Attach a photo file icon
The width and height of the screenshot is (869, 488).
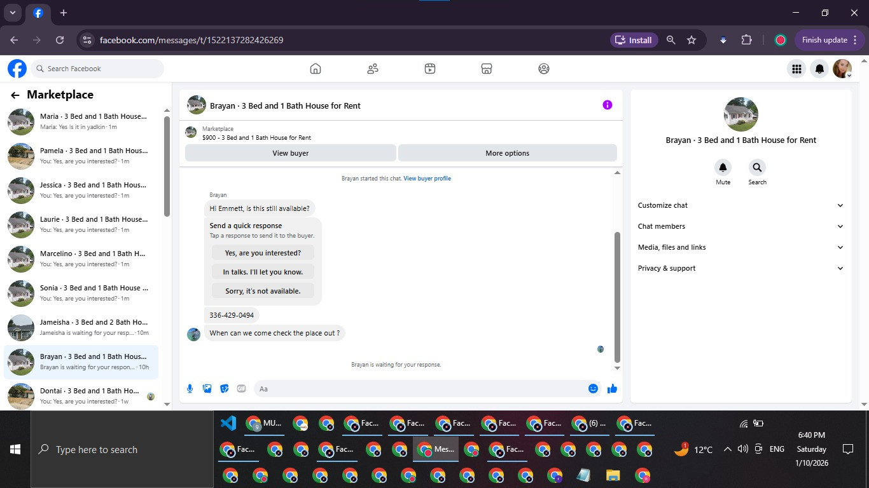[x=207, y=389]
